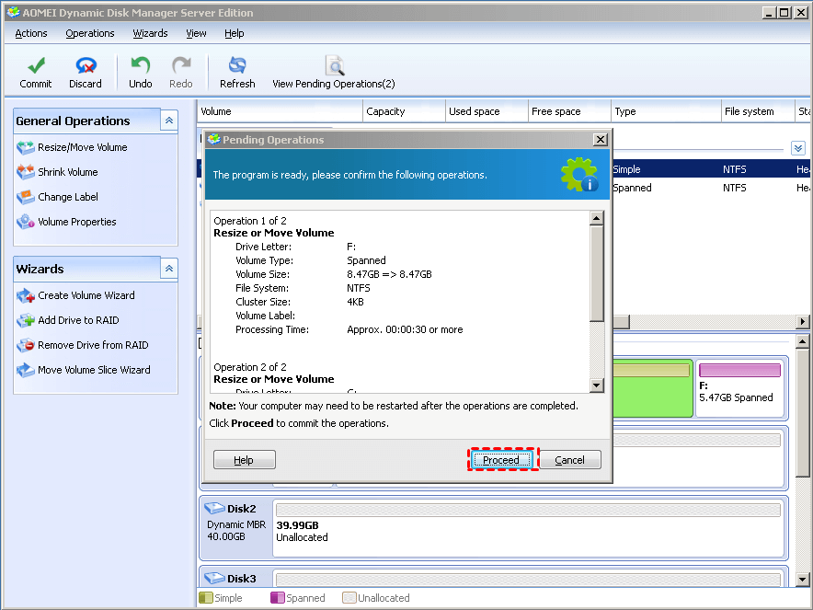Cancel the Pending Operations dialog
813x610 pixels.
[569, 460]
